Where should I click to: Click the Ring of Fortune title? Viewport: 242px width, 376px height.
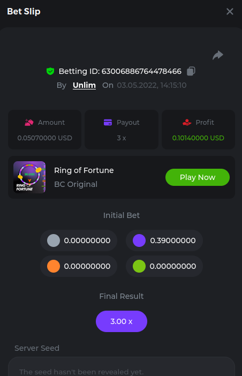pos(84,170)
